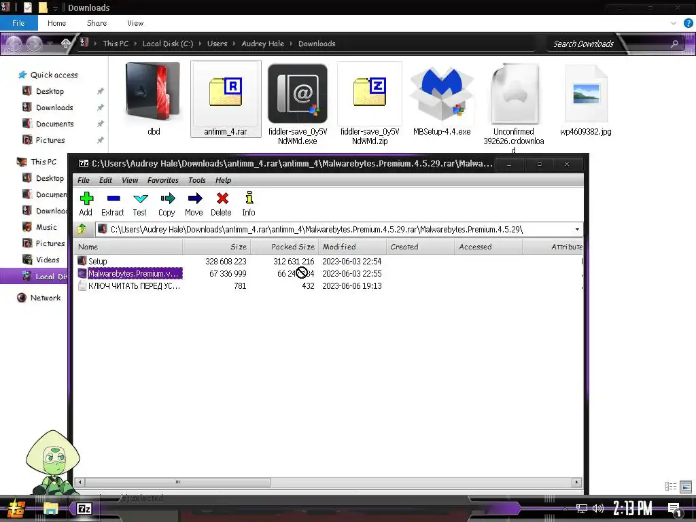Sort by the Name column header
The image size is (696, 522).
point(128,247)
